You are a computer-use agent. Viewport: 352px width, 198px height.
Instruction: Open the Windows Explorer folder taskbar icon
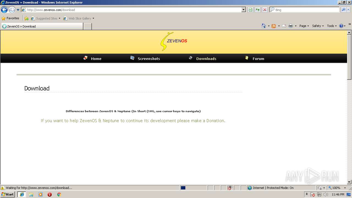click(x=31, y=194)
